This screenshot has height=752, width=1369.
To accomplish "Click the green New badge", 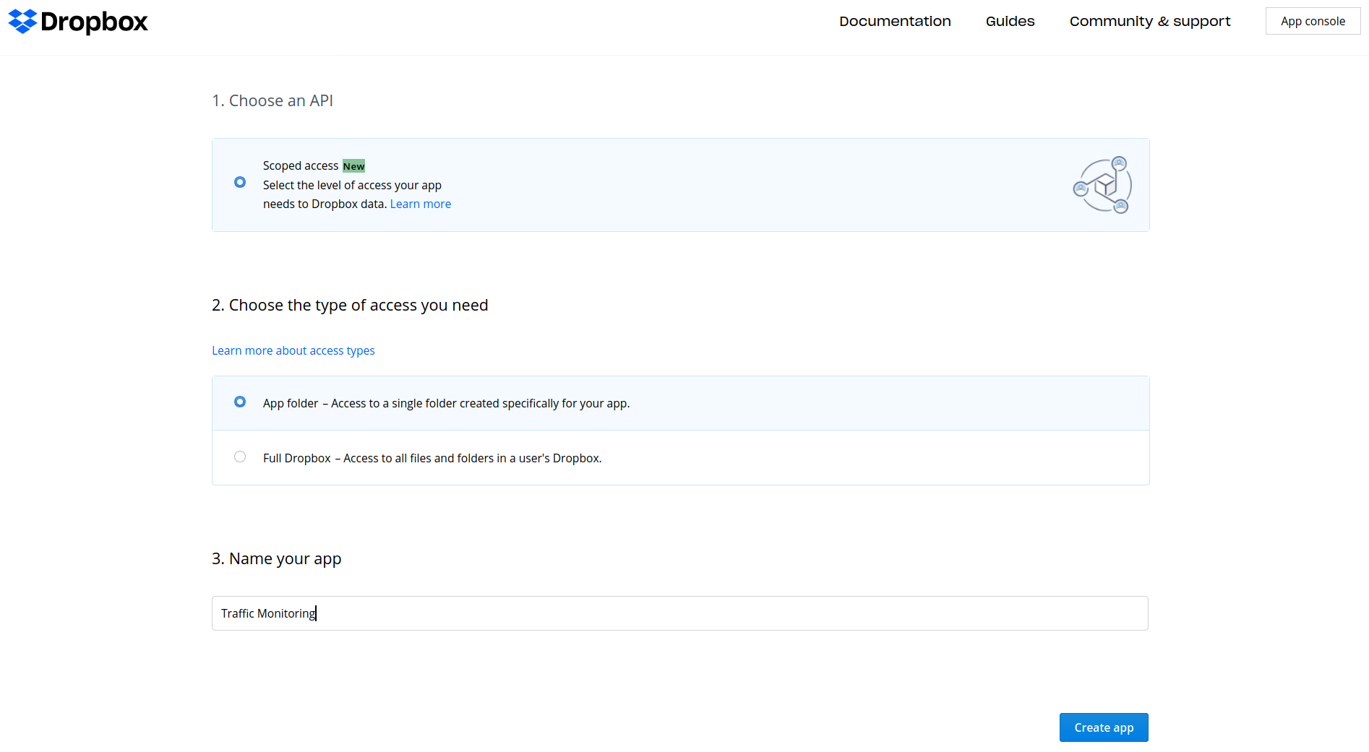I will [353, 166].
